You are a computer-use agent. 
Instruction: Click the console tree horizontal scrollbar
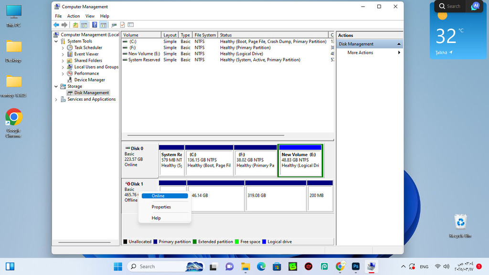85,242
